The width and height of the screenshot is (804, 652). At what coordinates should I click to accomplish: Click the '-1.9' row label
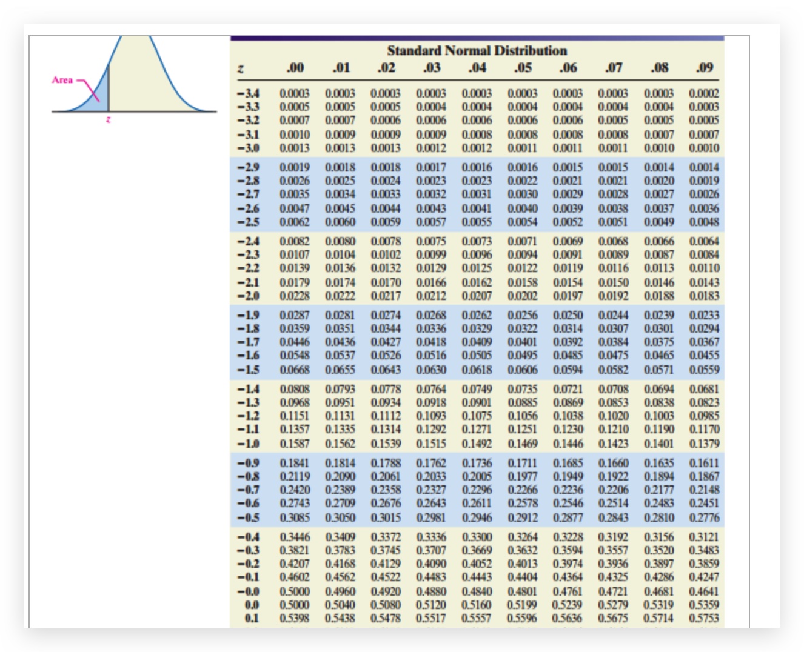click(x=248, y=315)
